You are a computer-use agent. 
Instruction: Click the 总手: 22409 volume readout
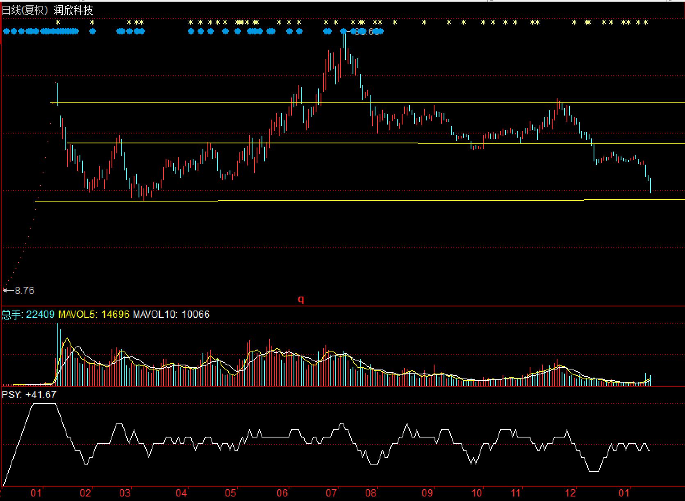click(28, 314)
